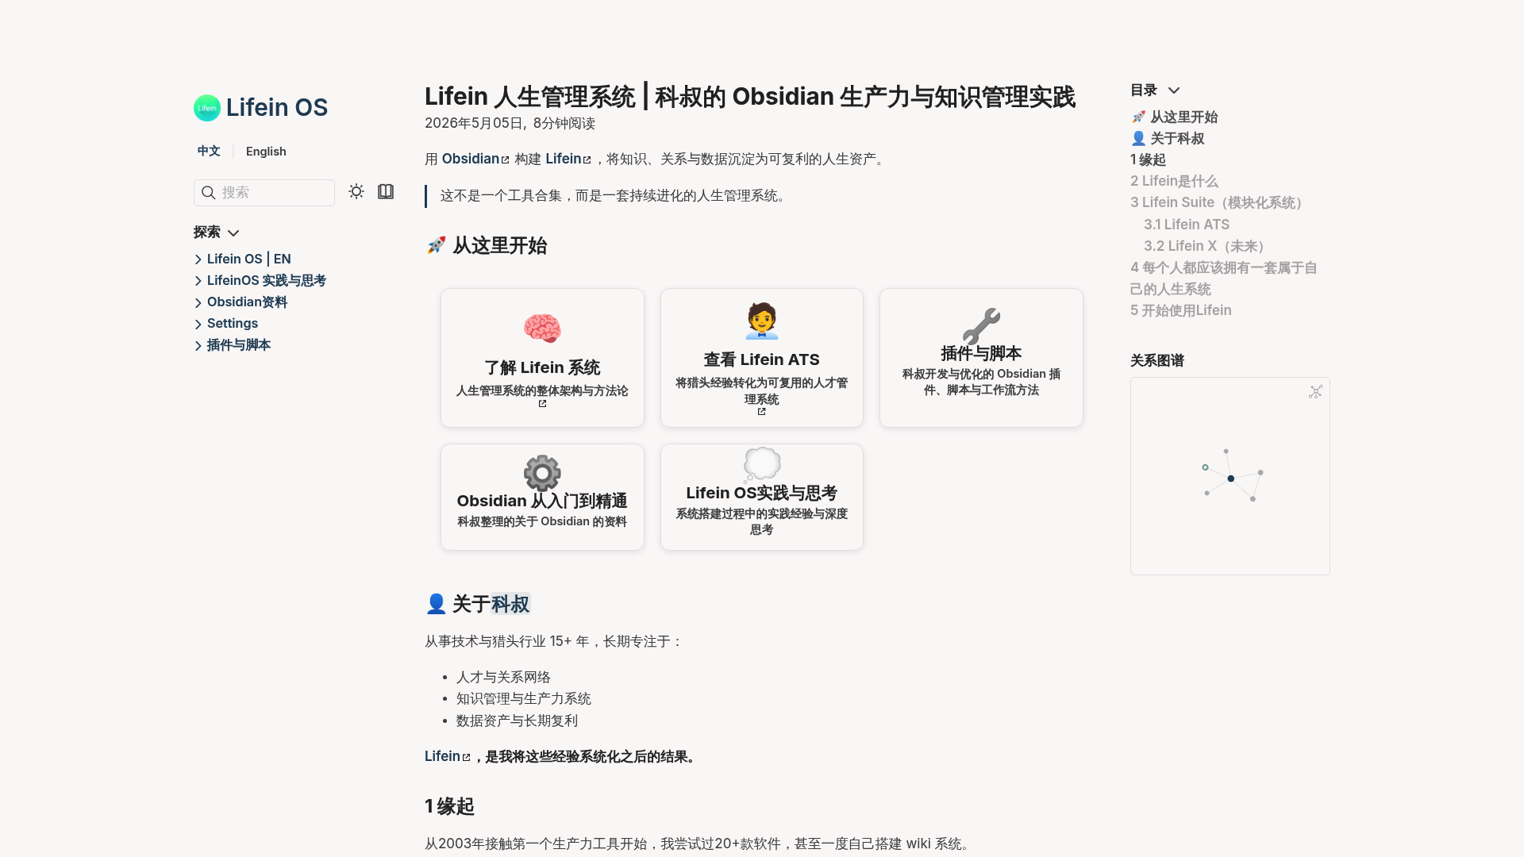Open the 了解 Lifein 系统 card
The width and height of the screenshot is (1524, 857).
pyautogui.click(x=542, y=358)
